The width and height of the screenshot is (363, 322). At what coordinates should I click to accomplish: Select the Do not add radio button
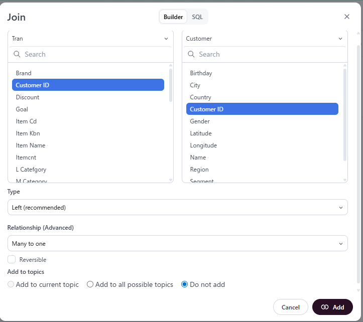(184, 284)
